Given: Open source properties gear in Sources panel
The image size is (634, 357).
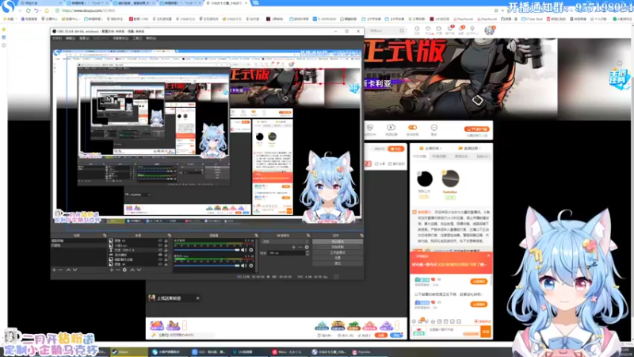Looking at the screenshot, I should 124,270.
